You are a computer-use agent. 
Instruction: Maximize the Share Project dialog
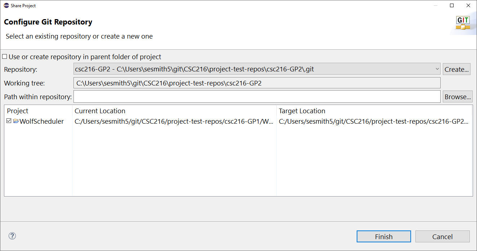[451, 5]
